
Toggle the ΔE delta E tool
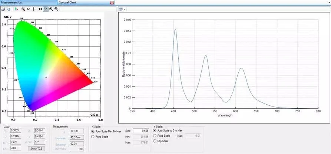[x=28, y=9]
